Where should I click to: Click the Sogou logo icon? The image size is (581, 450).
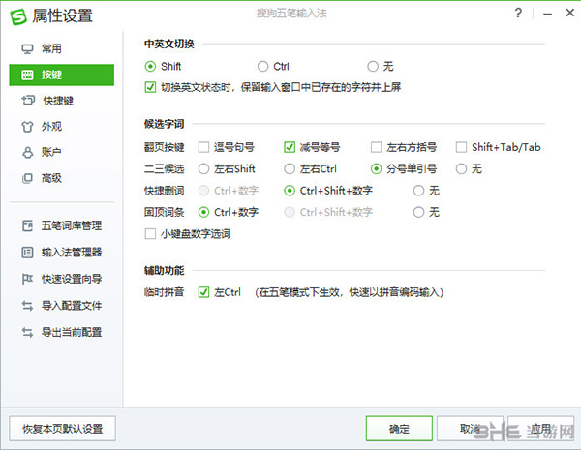[x=18, y=16]
